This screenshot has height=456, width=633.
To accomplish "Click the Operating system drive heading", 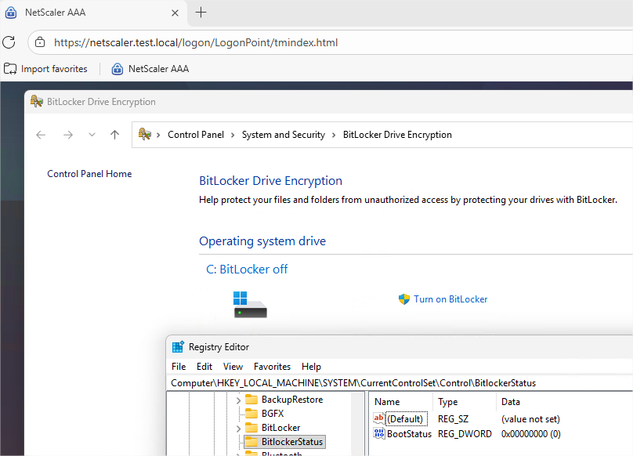I will point(262,241).
